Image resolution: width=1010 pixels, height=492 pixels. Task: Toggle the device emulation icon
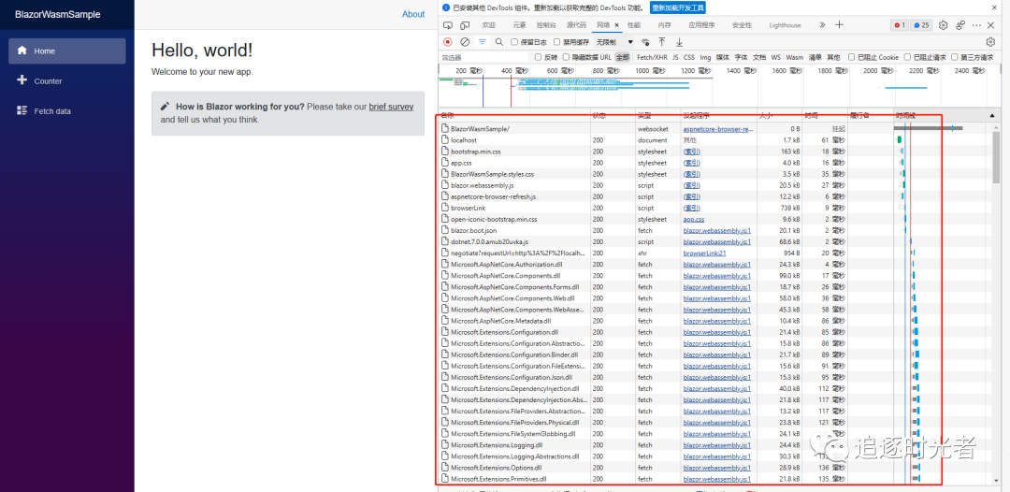(x=465, y=25)
